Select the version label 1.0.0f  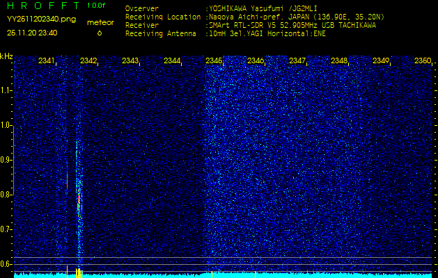(96, 6)
